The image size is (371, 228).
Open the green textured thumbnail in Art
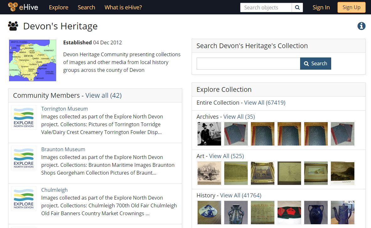click(x=236, y=173)
